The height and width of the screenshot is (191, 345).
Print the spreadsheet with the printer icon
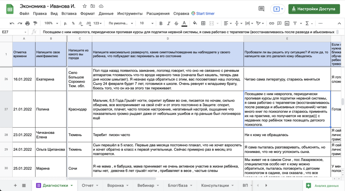[28, 23]
